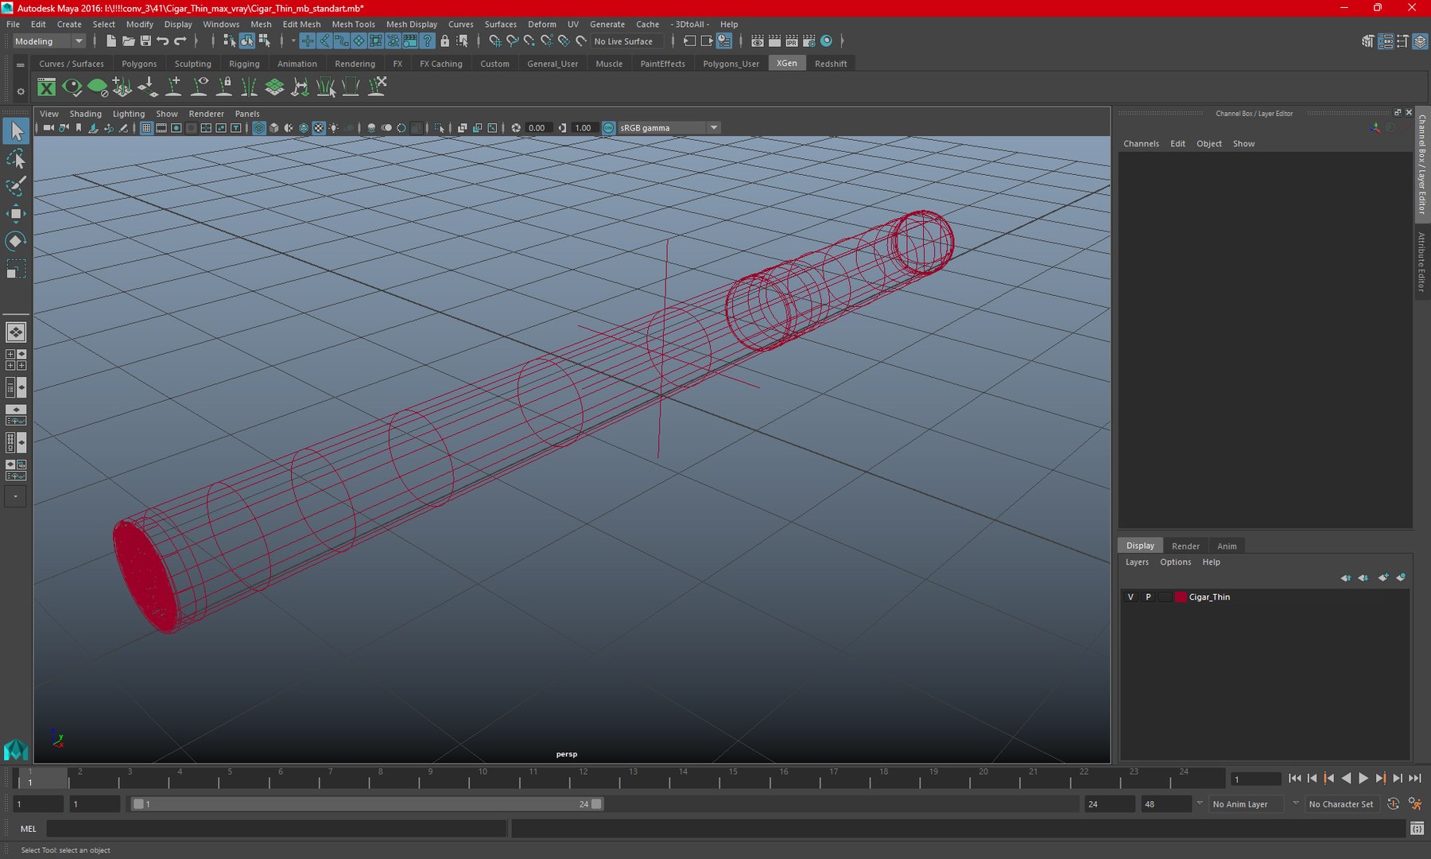Switch to single perspective pane layout
This screenshot has width=1431, height=859.
16,332
